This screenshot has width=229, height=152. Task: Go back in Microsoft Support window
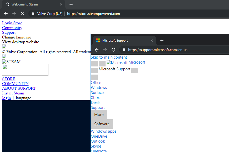tap(97, 50)
